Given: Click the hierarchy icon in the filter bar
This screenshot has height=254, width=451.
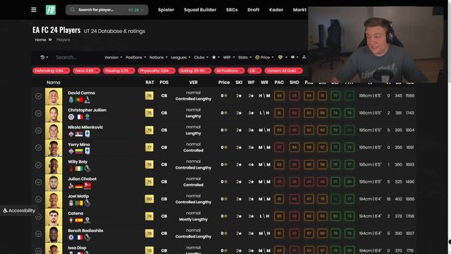Looking at the screenshot, I should pyautogui.click(x=304, y=57).
